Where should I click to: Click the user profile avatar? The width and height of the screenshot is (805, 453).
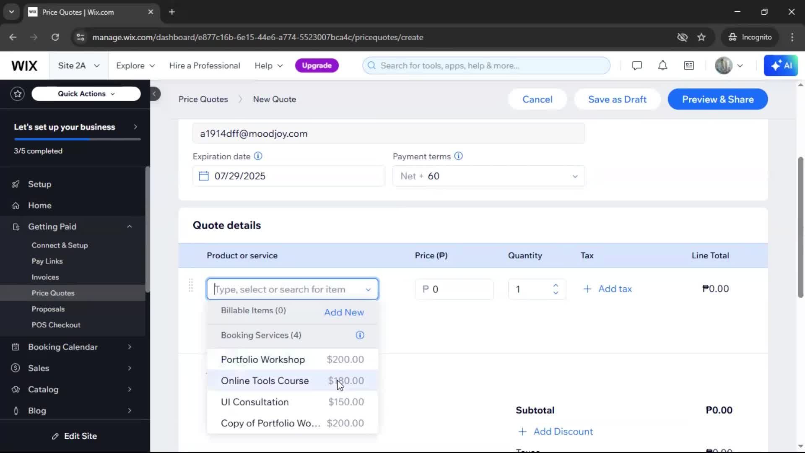724,65
